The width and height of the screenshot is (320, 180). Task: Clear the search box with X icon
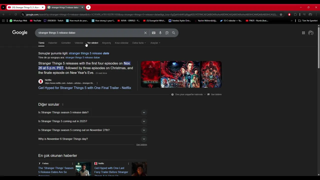point(145,33)
